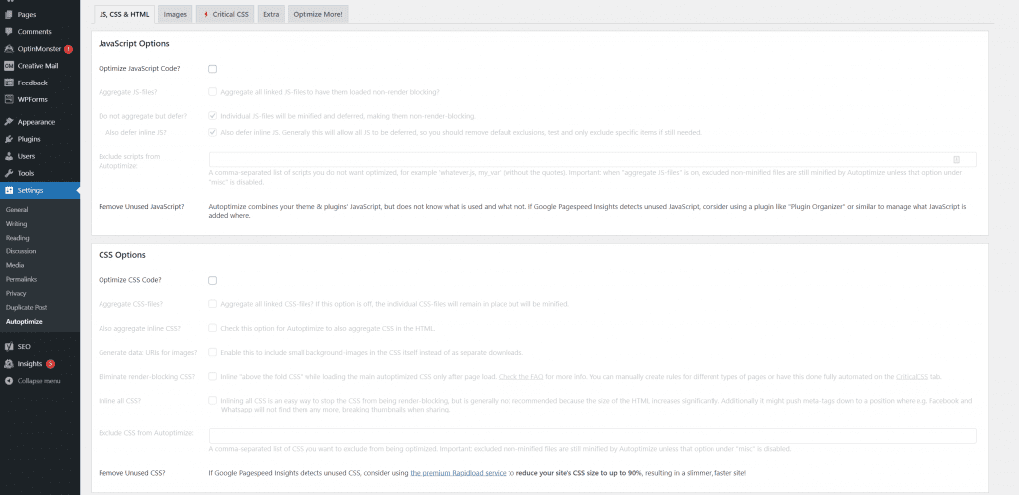Click Exclude scripts from Autoptimize input field

pyautogui.click(x=593, y=160)
